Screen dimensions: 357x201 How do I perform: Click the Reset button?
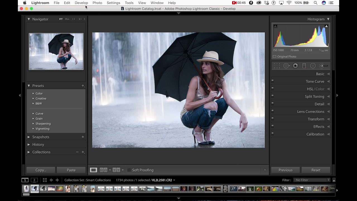click(x=316, y=170)
